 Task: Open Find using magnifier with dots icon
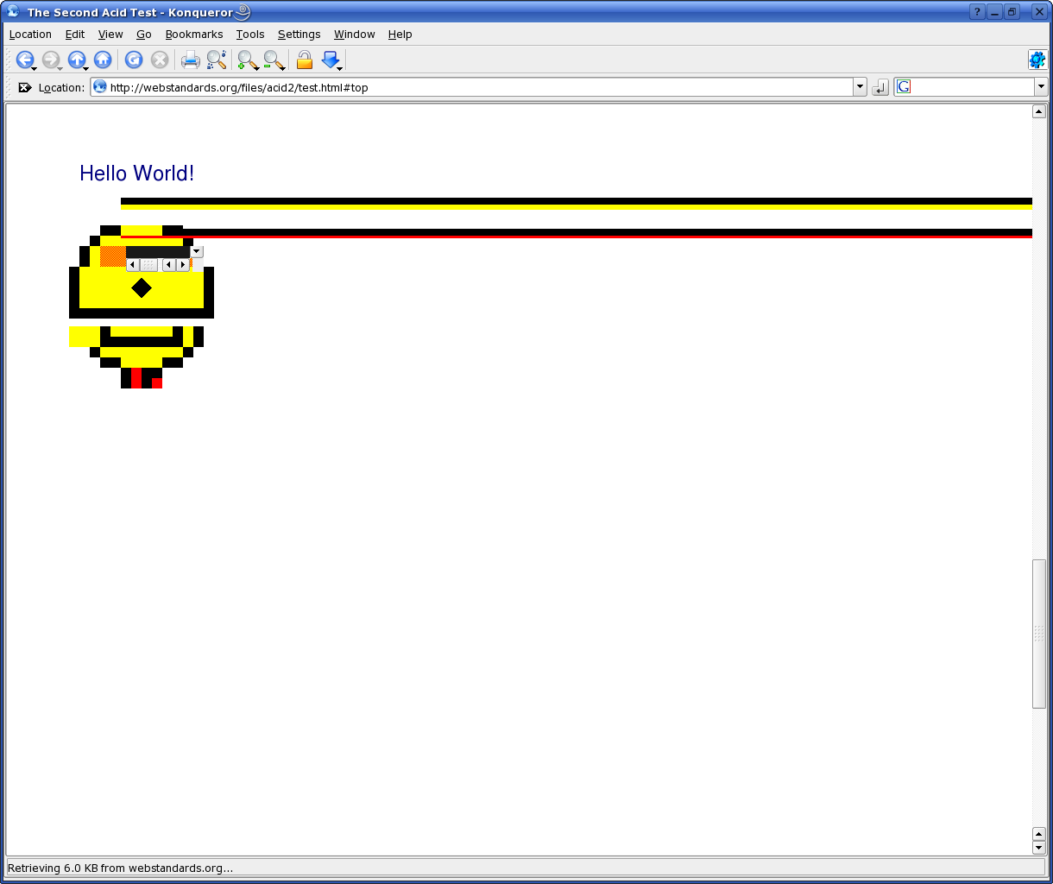217,60
